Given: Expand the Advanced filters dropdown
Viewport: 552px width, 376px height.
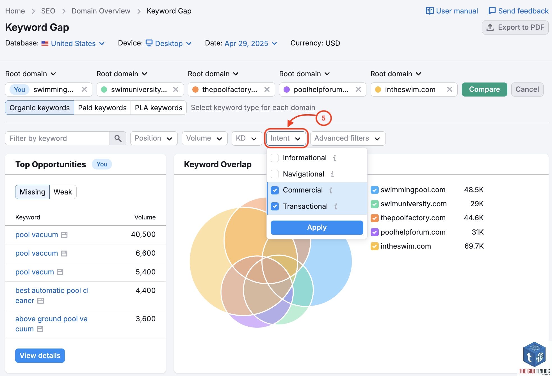Looking at the screenshot, I should click(348, 138).
